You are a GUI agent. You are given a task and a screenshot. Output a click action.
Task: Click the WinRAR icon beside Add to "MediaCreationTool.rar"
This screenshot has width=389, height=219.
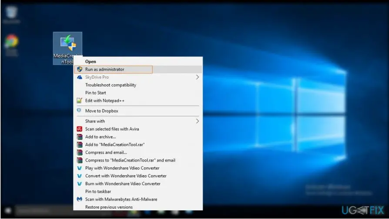[x=79, y=144]
